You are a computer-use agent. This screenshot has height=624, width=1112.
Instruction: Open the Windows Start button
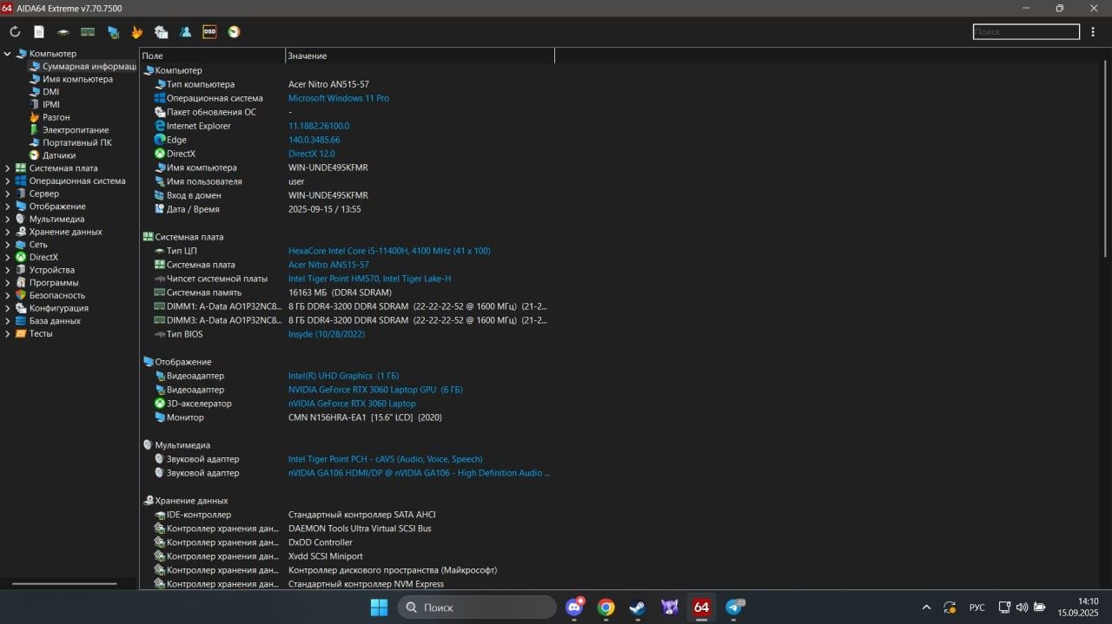(x=380, y=607)
